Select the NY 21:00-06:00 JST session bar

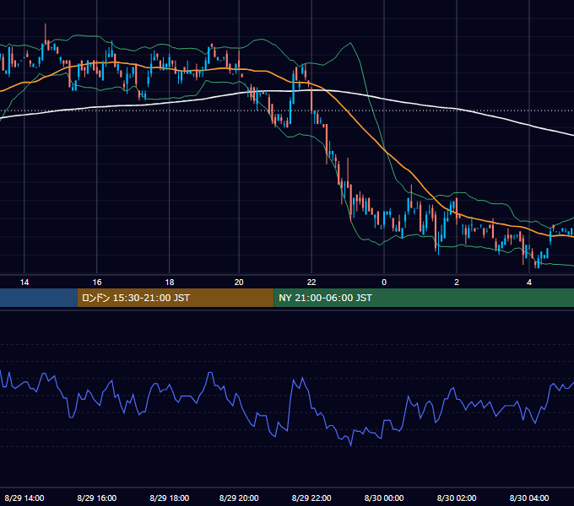point(424,298)
